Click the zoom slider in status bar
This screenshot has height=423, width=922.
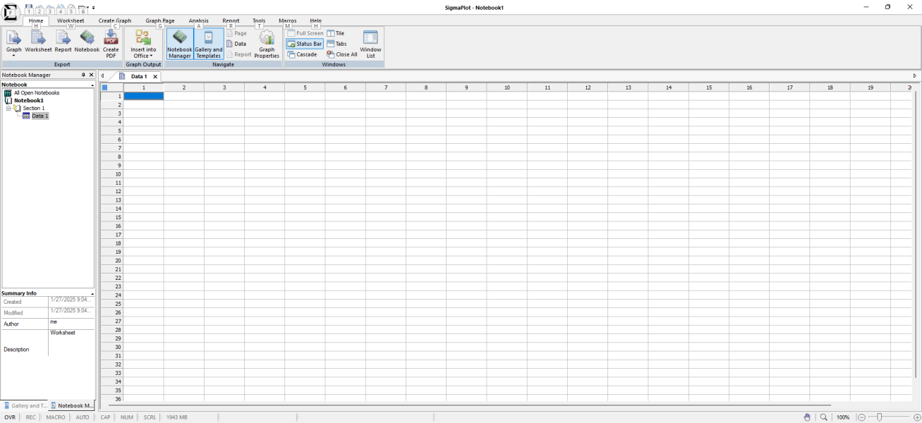(x=880, y=417)
